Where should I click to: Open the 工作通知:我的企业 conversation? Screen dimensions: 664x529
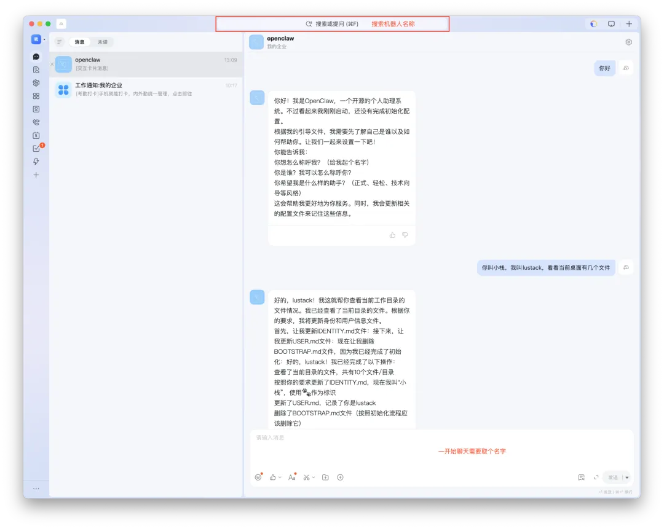146,90
